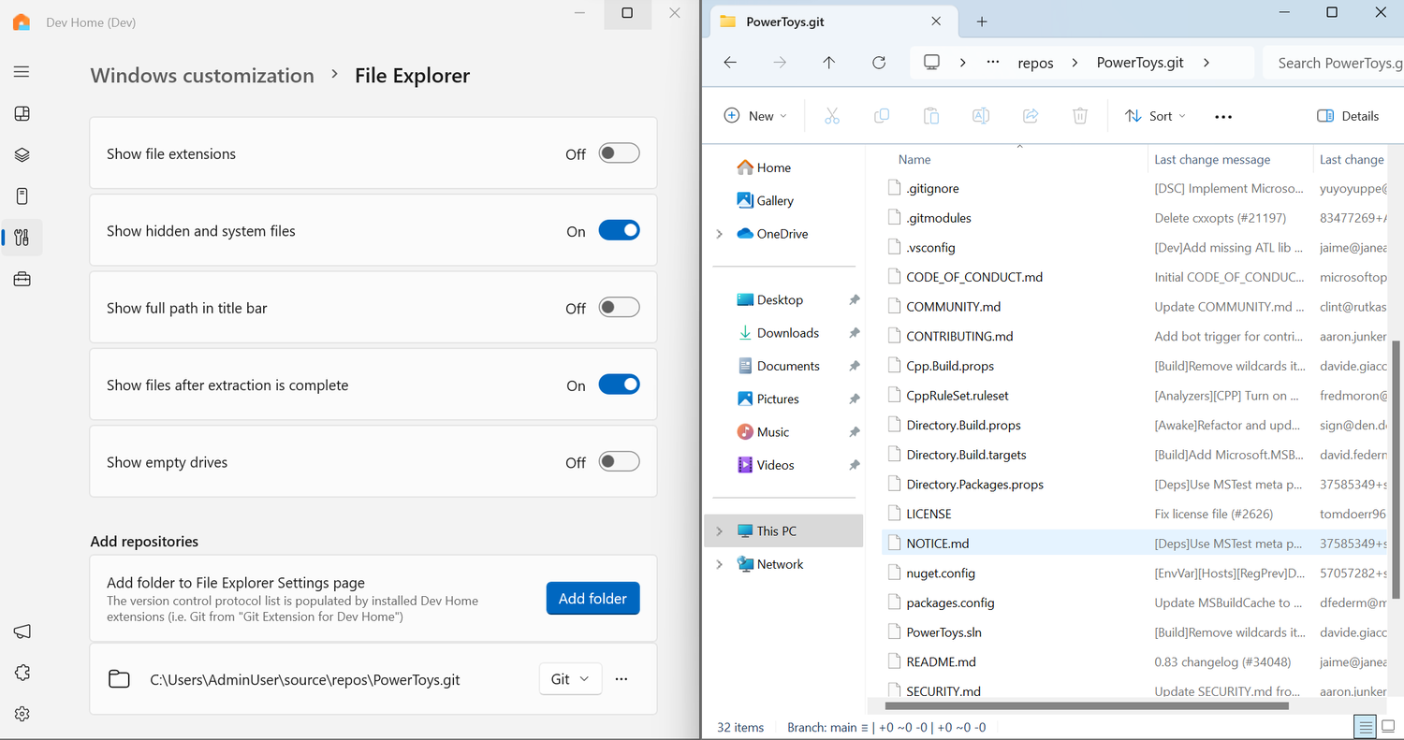
Task: Open the Dev Home hamburger navigation menu
Action: [x=22, y=72]
